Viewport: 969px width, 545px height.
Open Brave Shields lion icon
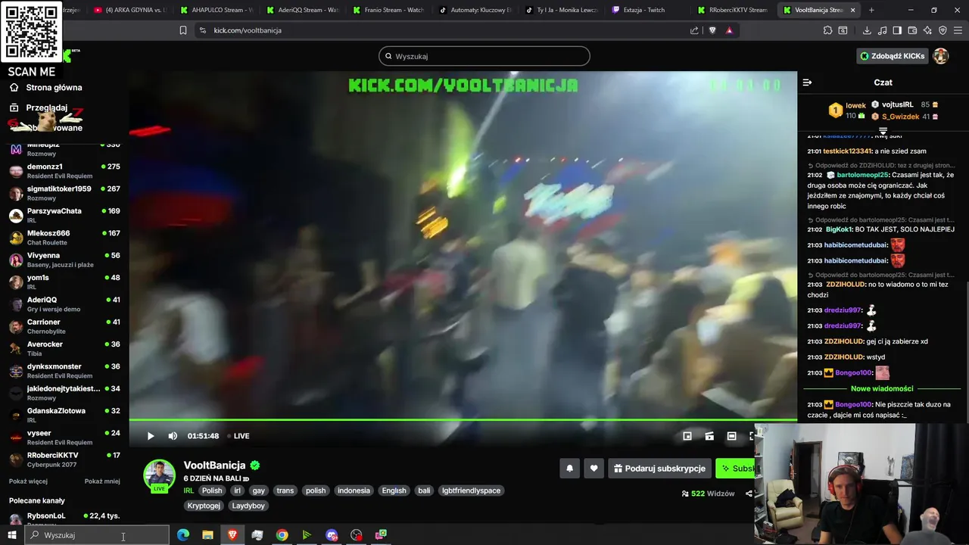(712, 30)
